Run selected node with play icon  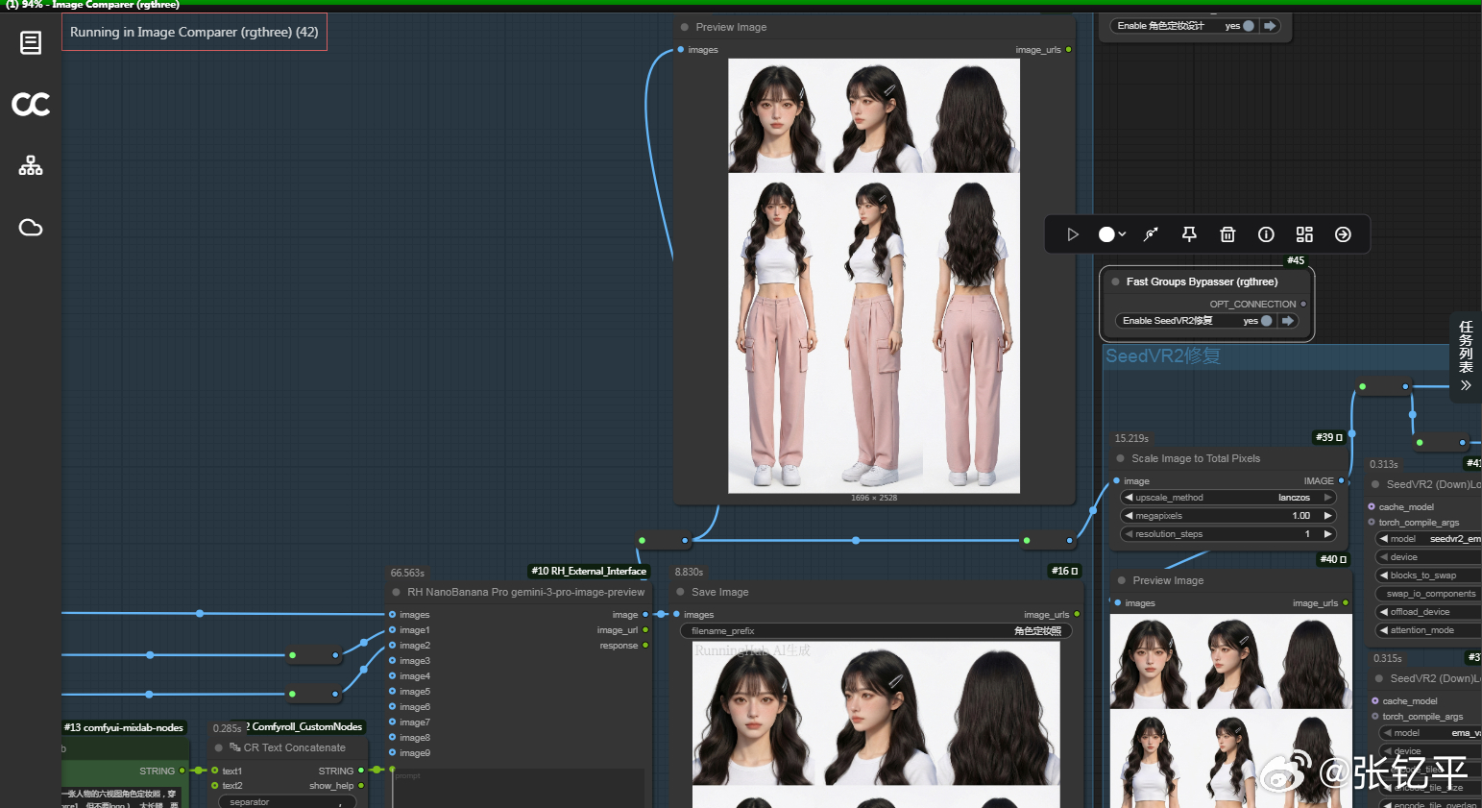coord(1073,234)
